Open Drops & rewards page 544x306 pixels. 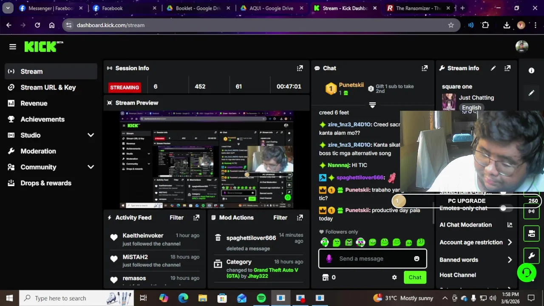click(x=51, y=183)
